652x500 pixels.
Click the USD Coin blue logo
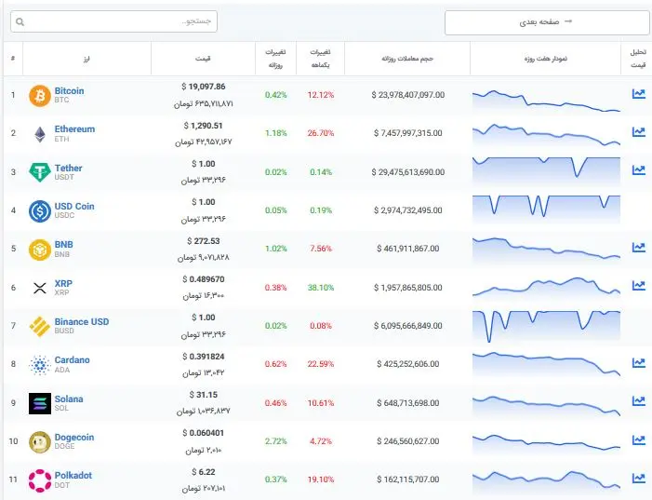pyautogui.click(x=40, y=211)
